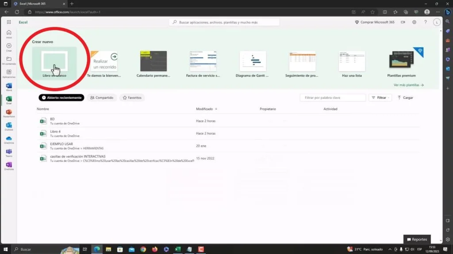The image size is (453, 254).
Task: Open Excel app from the taskbar
Action: coord(178,249)
